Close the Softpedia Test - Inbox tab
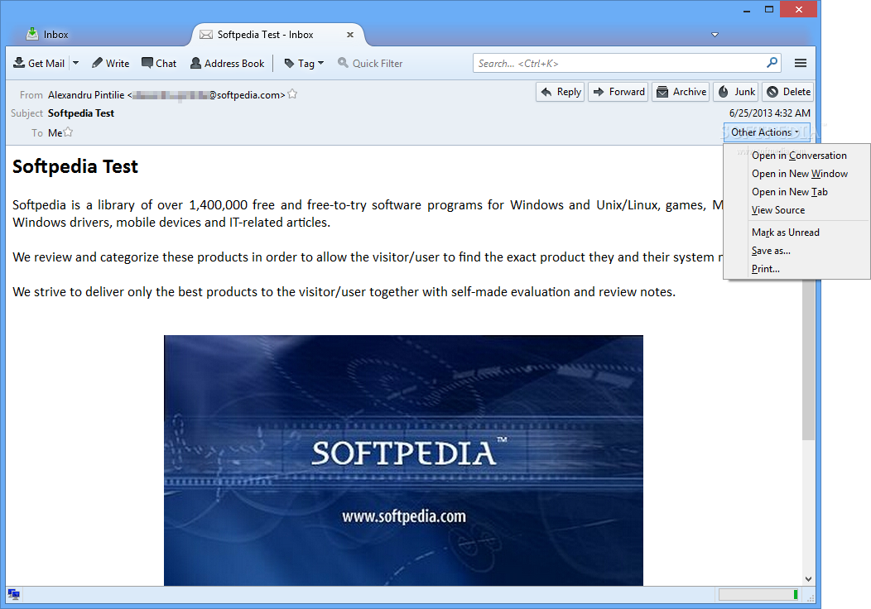 [350, 35]
